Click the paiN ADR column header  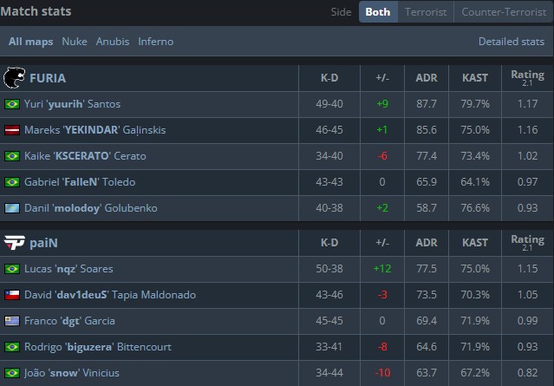coord(427,242)
